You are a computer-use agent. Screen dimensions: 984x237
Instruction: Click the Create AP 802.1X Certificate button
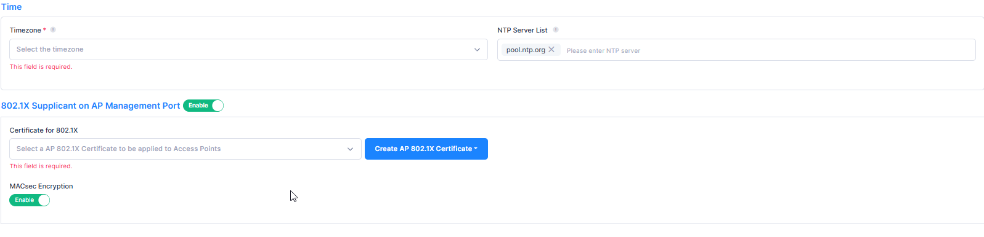coord(426,149)
